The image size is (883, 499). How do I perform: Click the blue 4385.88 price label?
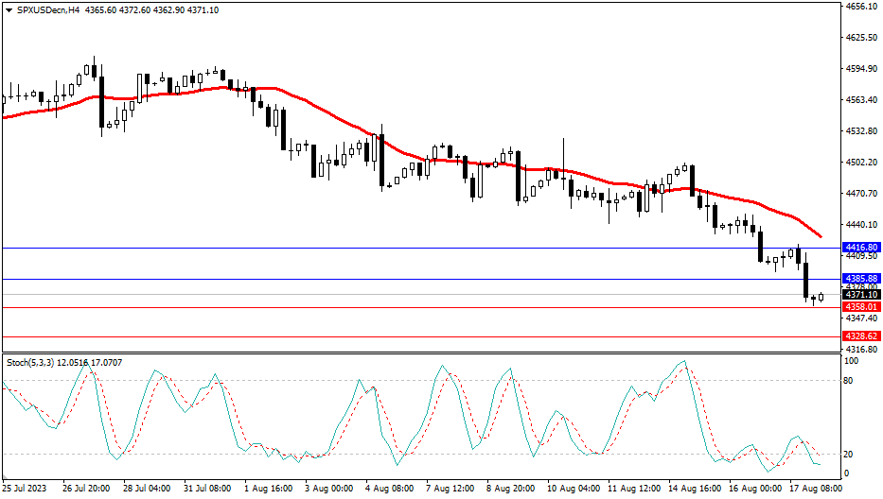click(861, 279)
